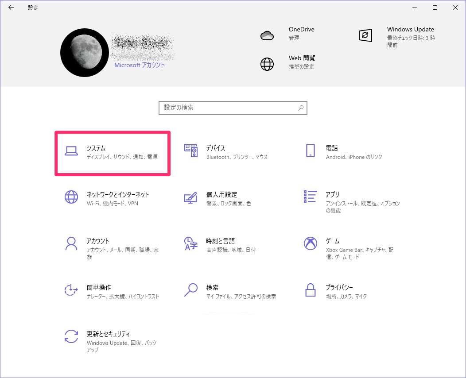
Task: Open 時刻と言語 settings label
Action: [221, 241]
